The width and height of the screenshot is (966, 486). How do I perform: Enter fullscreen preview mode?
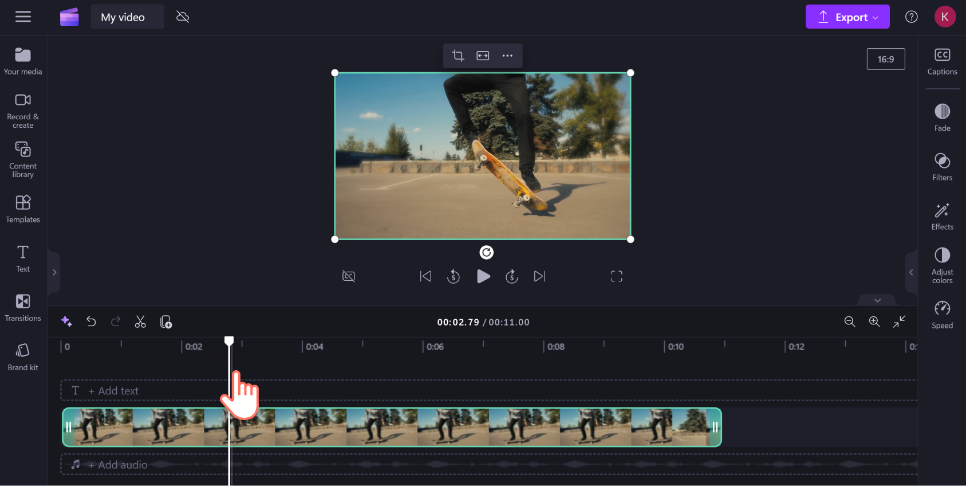617,276
